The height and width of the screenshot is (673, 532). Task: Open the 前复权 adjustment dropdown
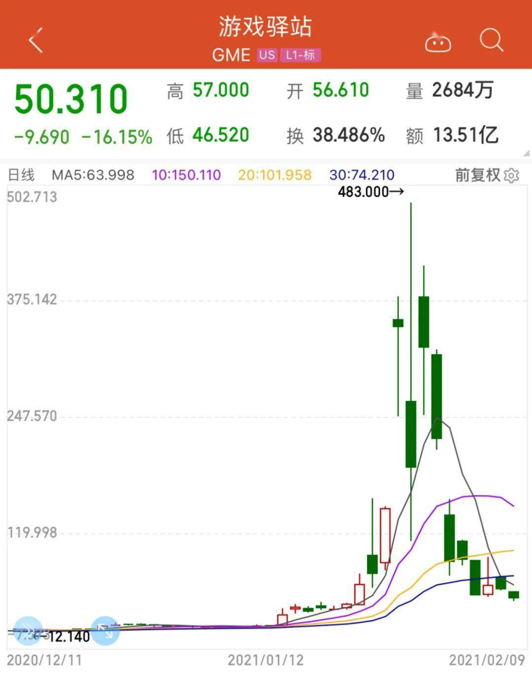[477, 175]
